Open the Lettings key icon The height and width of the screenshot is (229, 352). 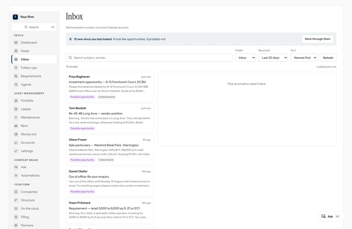pyautogui.click(x=16, y=151)
